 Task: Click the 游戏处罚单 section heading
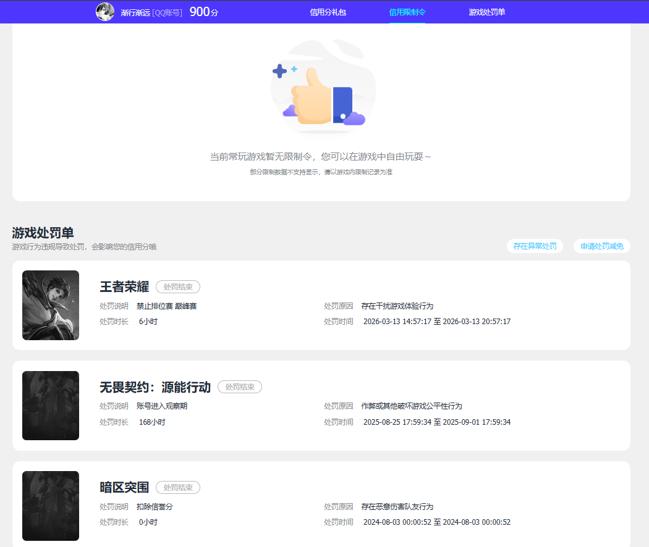tap(43, 233)
